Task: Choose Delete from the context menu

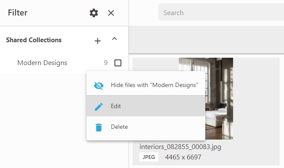Action: click(146, 127)
